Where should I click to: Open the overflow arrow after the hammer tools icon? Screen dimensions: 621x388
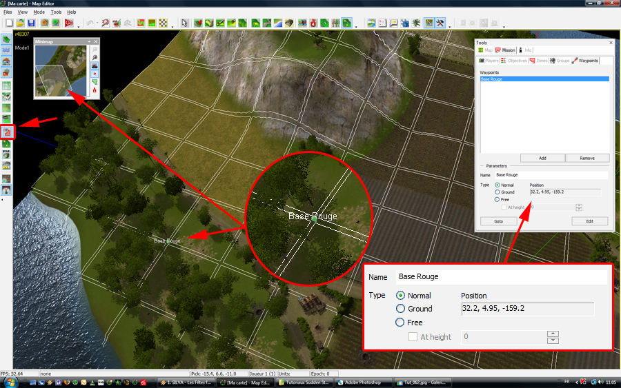tap(449, 26)
